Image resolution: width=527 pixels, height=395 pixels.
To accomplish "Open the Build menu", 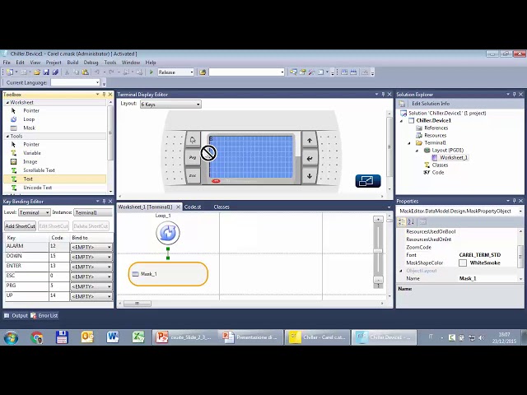I will click(72, 63).
